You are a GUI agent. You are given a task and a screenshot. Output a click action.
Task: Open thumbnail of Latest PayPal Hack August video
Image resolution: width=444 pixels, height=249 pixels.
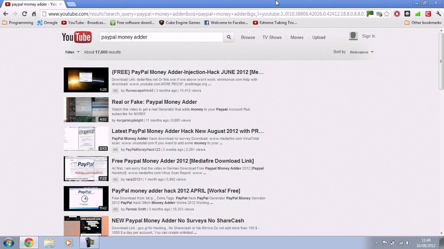tap(86, 139)
